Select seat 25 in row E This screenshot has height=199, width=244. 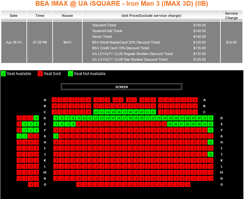pyautogui.click(x=170, y=124)
